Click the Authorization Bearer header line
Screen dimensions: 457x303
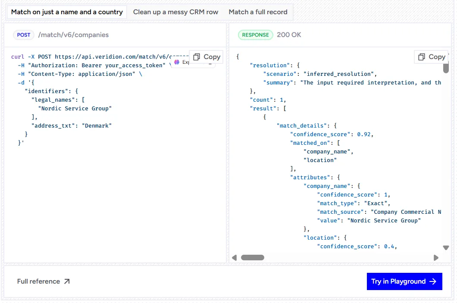tap(95, 65)
